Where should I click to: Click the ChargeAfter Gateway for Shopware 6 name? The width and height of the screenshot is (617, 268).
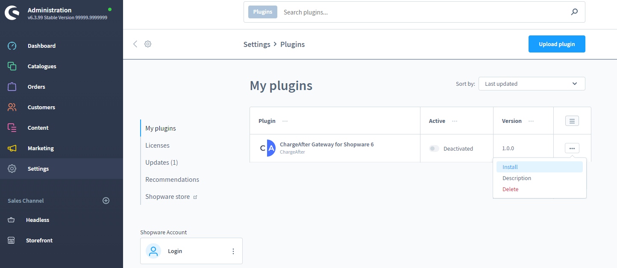(x=327, y=144)
